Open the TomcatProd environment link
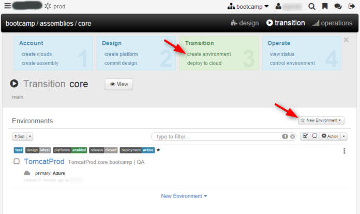360x214 pixels. click(x=44, y=161)
